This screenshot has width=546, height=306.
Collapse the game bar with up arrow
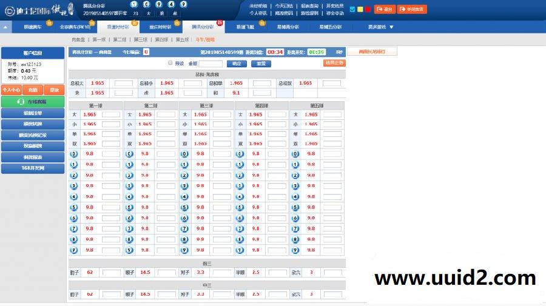(5, 27)
